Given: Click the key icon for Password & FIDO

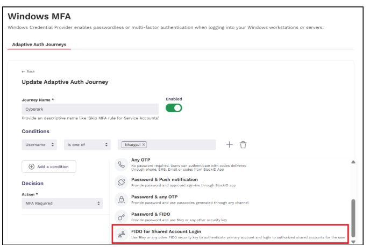Looking at the screenshot, I should click(122, 216).
